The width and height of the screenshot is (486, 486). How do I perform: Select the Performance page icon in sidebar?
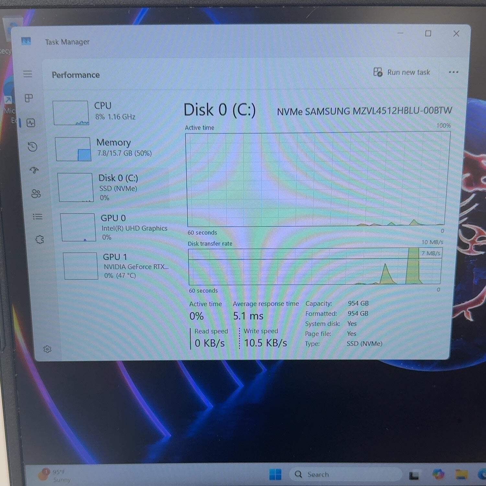31,123
